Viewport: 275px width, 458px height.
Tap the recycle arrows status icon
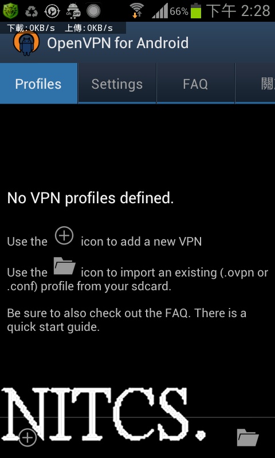(x=32, y=11)
